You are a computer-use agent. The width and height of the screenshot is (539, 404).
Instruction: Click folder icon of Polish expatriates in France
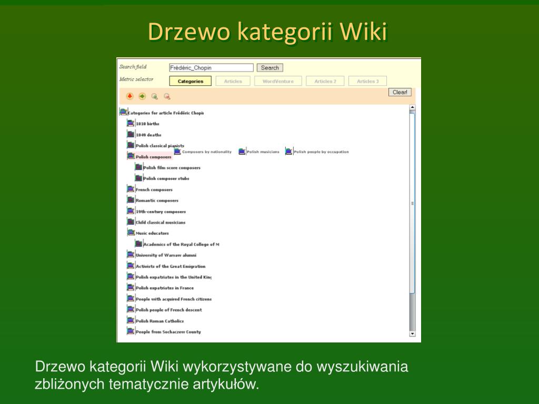[x=131, y=287]
